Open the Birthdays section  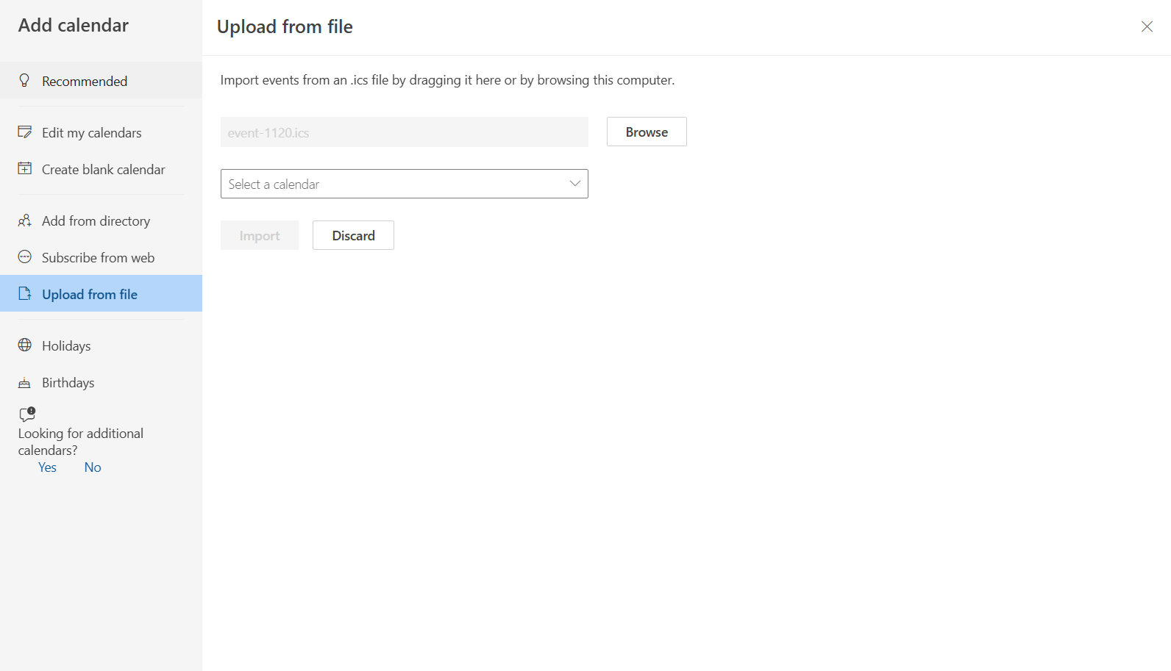coord(101,382)
